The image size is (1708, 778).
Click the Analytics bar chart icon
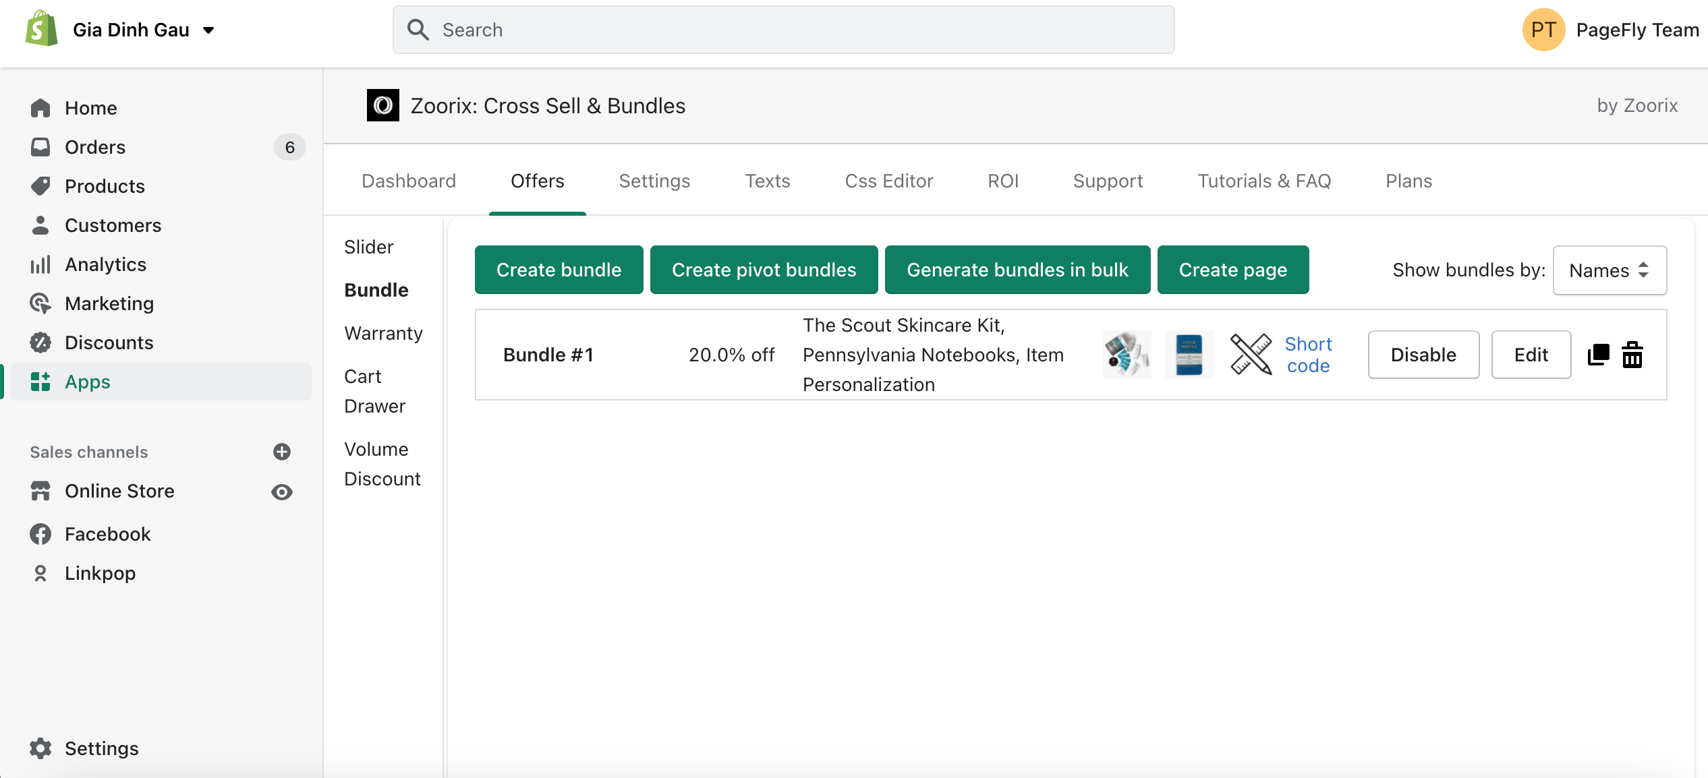tap(40, 264)
